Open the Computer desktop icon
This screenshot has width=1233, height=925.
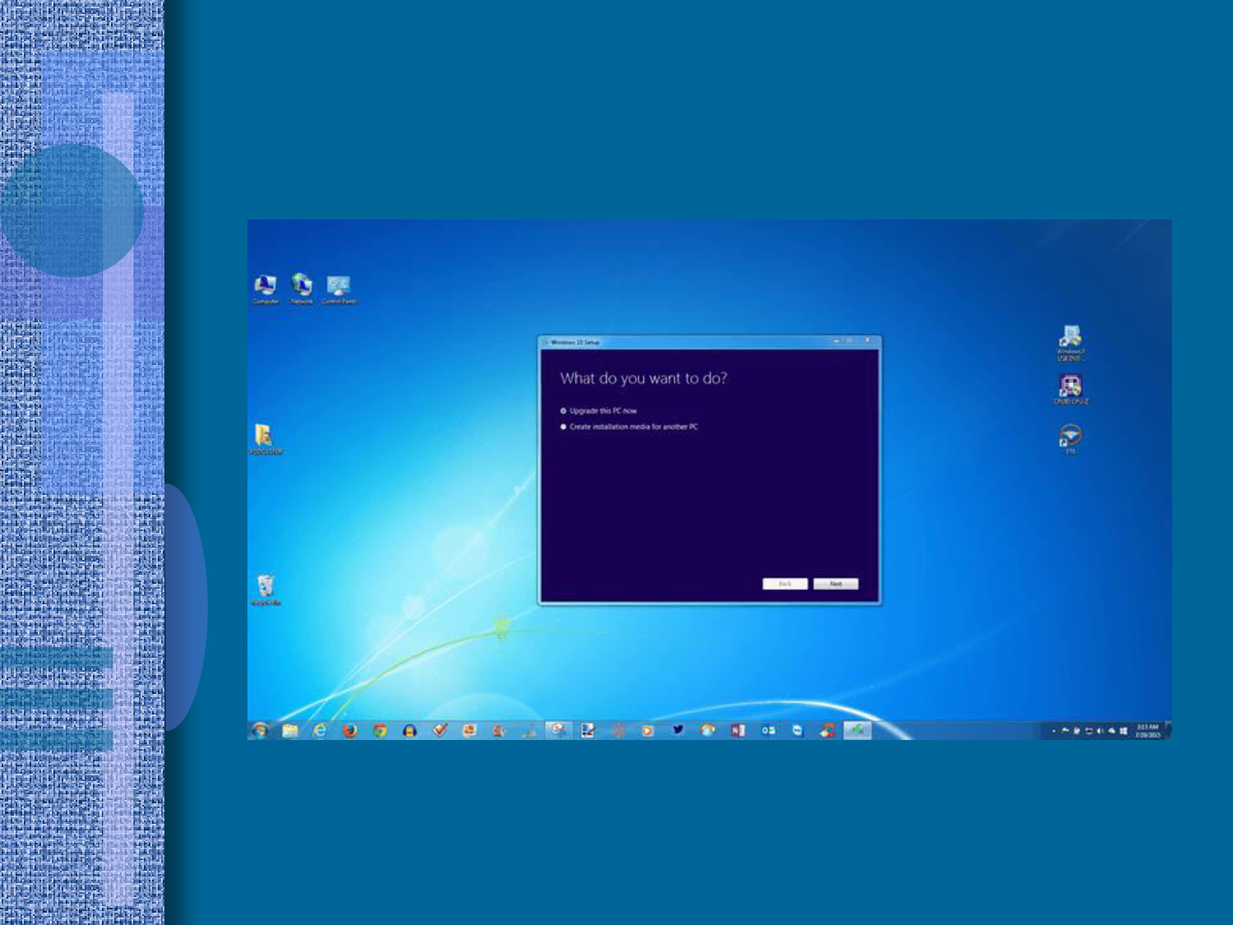pos(265,289)
